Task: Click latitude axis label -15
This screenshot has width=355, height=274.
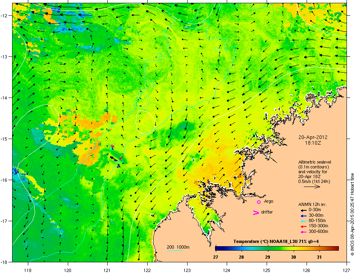Action: 4,139
